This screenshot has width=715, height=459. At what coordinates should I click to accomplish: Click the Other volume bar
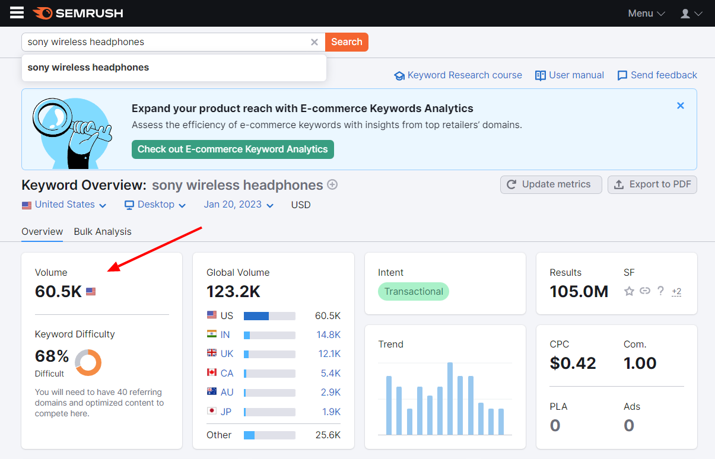point(269,435)
